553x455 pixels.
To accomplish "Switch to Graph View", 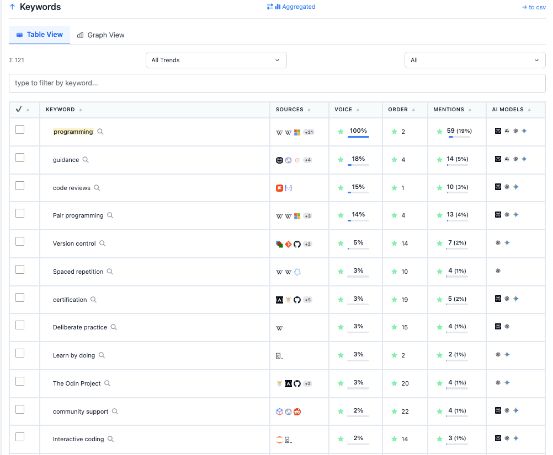I will point(101,35).
